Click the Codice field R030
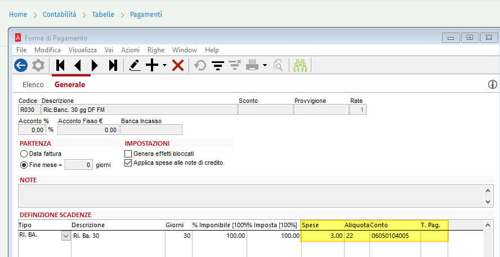Viewport: 500px width, 257px height. (x=29, y=110)
